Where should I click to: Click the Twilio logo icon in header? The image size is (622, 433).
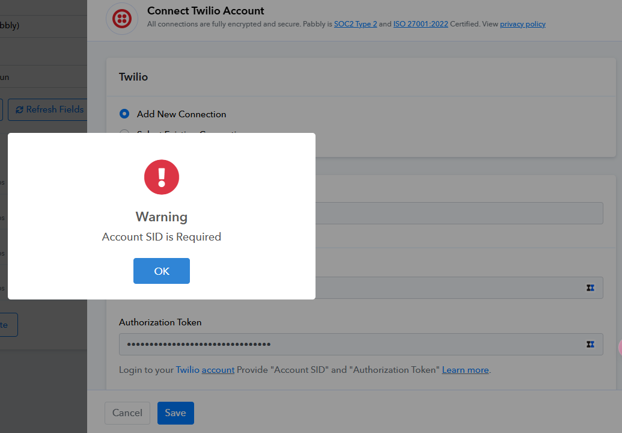pos(122,18)
